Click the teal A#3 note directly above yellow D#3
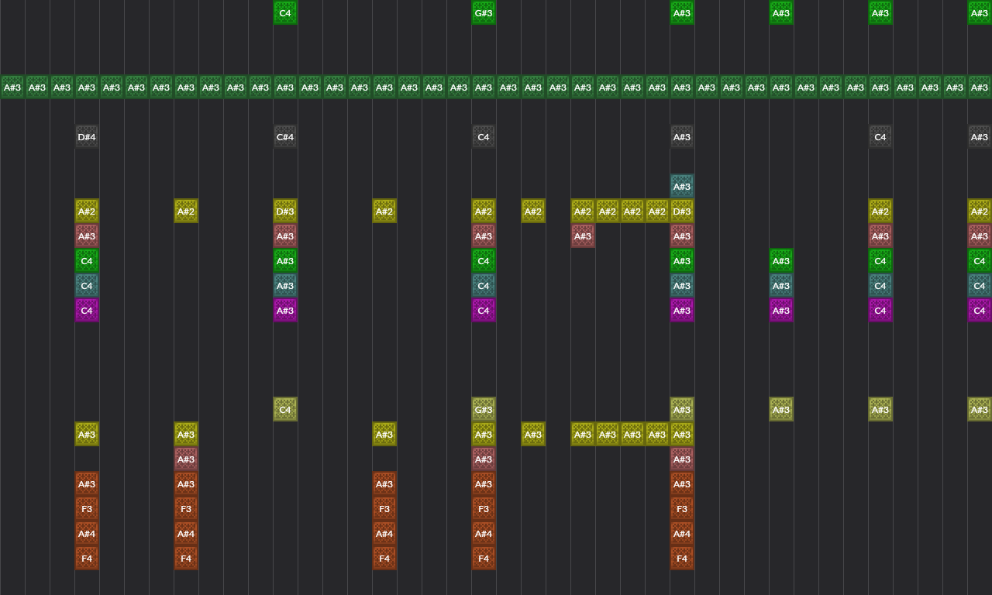Screen dimensions: 992x595 coord(682,187)
